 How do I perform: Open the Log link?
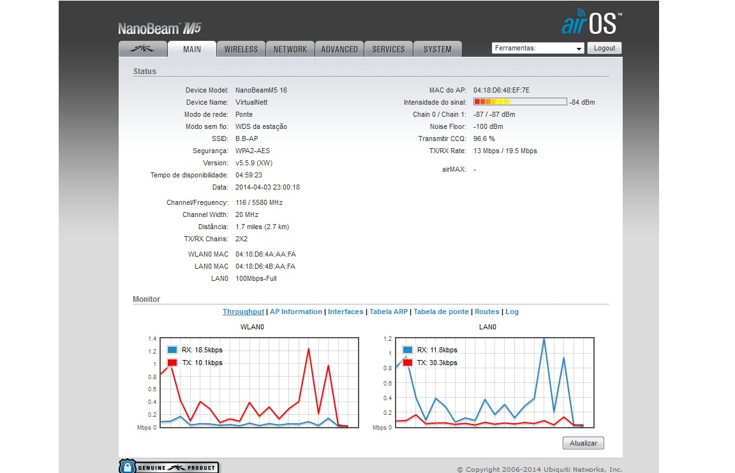pos(512,312)
